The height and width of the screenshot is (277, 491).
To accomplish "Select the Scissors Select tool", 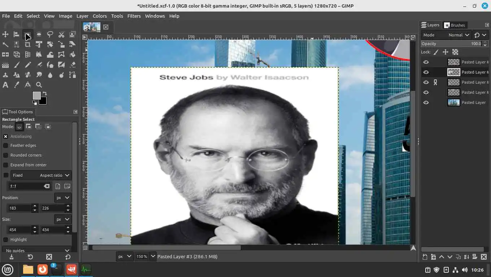I will 61,34.
